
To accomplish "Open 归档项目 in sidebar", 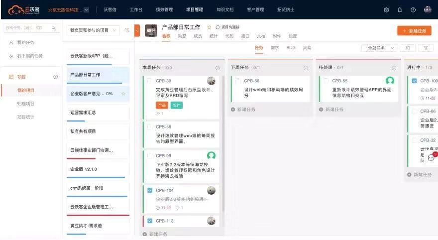I will (x=25, y=104).
